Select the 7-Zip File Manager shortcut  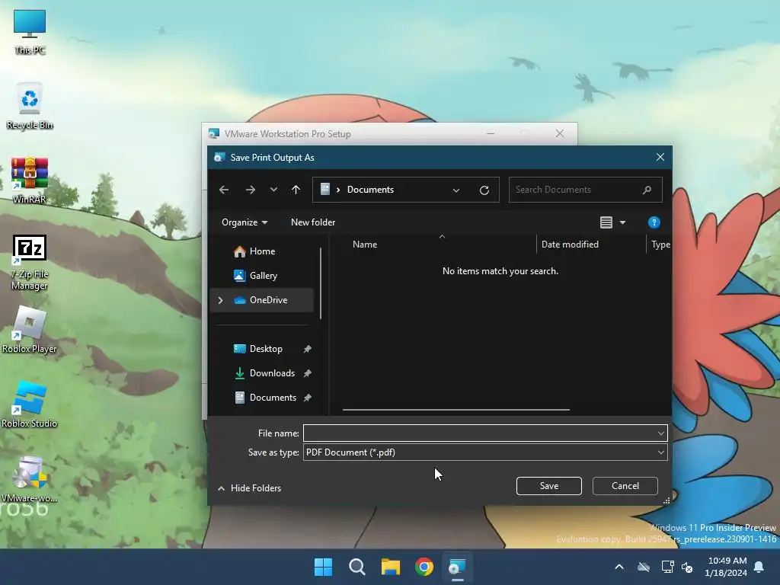[30, 262]
